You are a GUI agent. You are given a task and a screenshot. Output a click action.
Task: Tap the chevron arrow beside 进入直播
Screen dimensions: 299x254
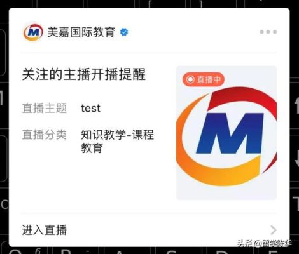[274, 230]
